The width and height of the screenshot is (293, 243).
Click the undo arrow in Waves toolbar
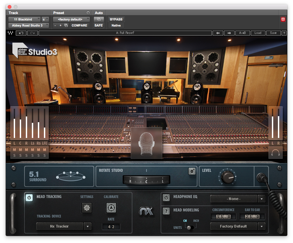[21, 33]
